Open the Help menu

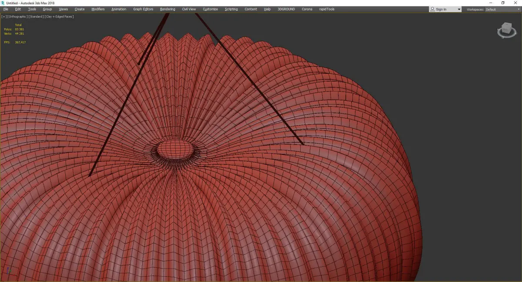pyautogui.click(x=267, y=9)
